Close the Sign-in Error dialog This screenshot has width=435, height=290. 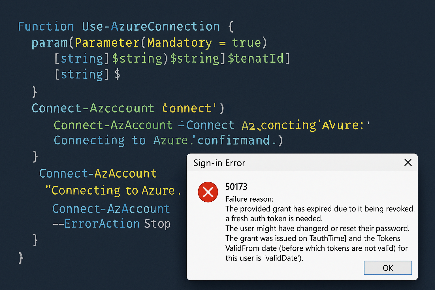click(x=408, y=163)
